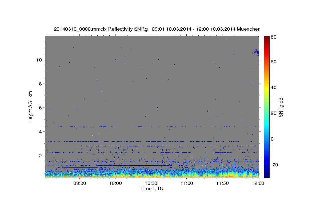Click the 'Height AGL km' y-axis label
This screenshot has height=213, width=320.
31,106
